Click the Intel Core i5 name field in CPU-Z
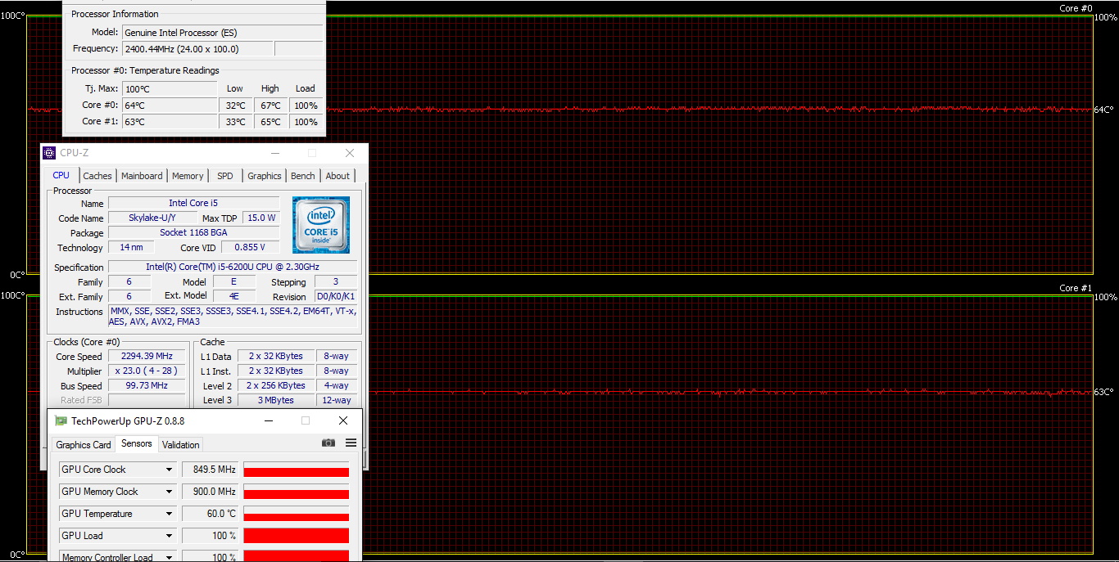This screenshot has height=562, width=1119. coord(193,203)
